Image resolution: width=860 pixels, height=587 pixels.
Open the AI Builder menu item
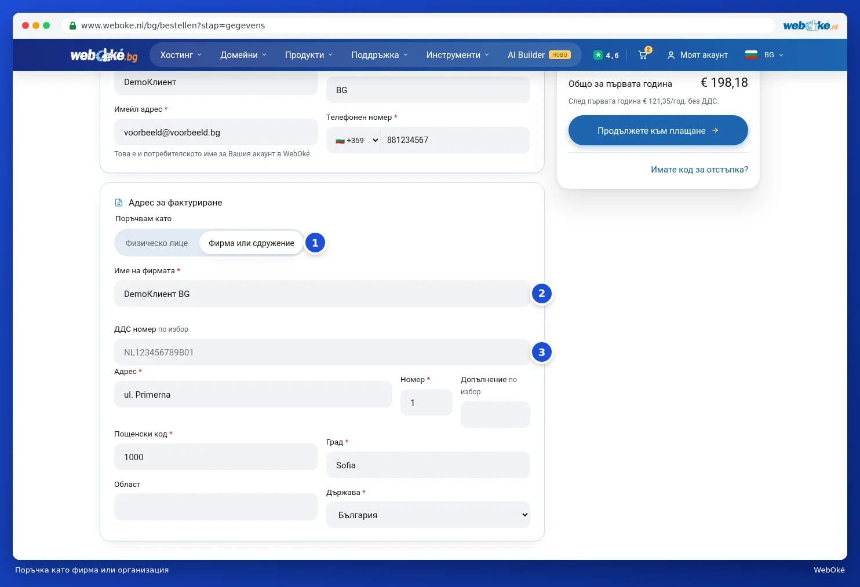pyautogui.click(x=539, y=55)
